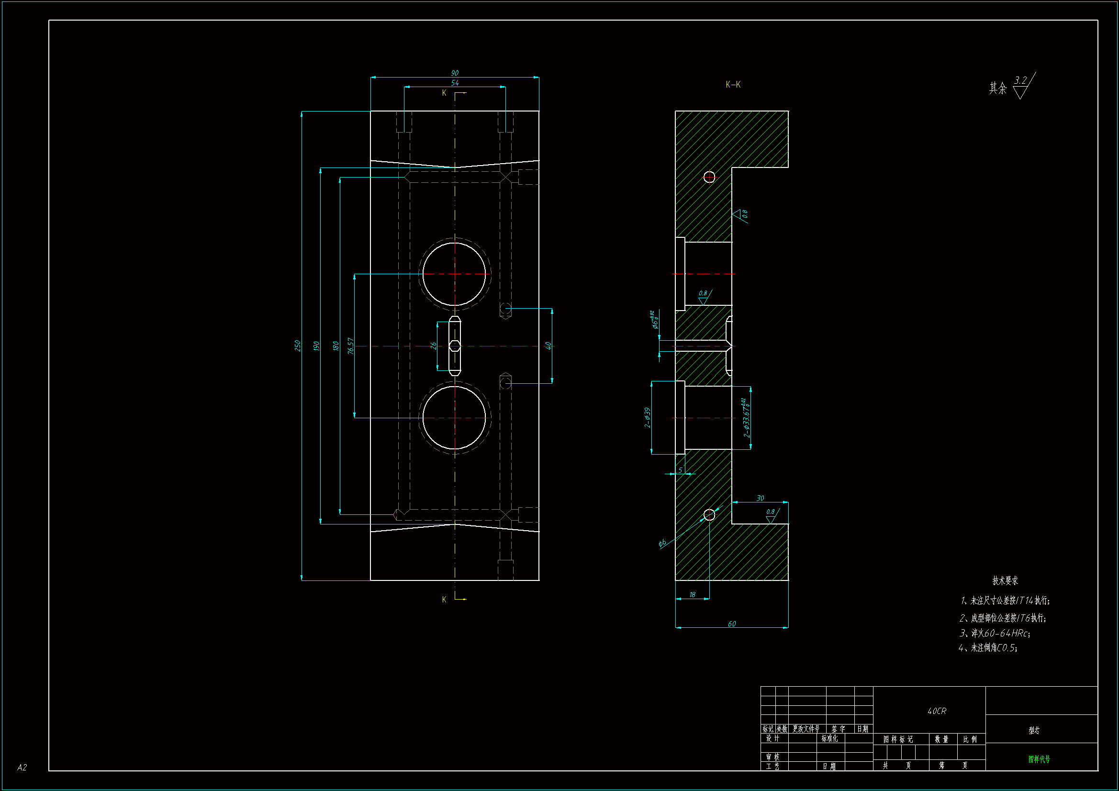1119x791 pixels.
Task: Click the 54 dimension text
Action: [454, 83]
